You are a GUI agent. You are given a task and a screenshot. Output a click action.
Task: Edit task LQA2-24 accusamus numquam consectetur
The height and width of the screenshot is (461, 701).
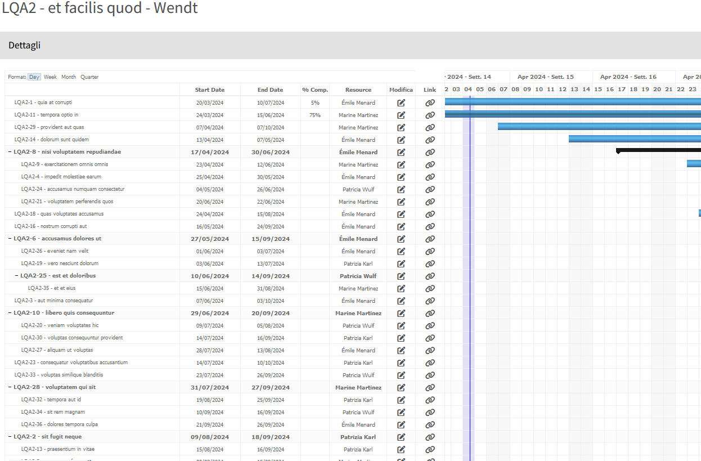(401, 190)
